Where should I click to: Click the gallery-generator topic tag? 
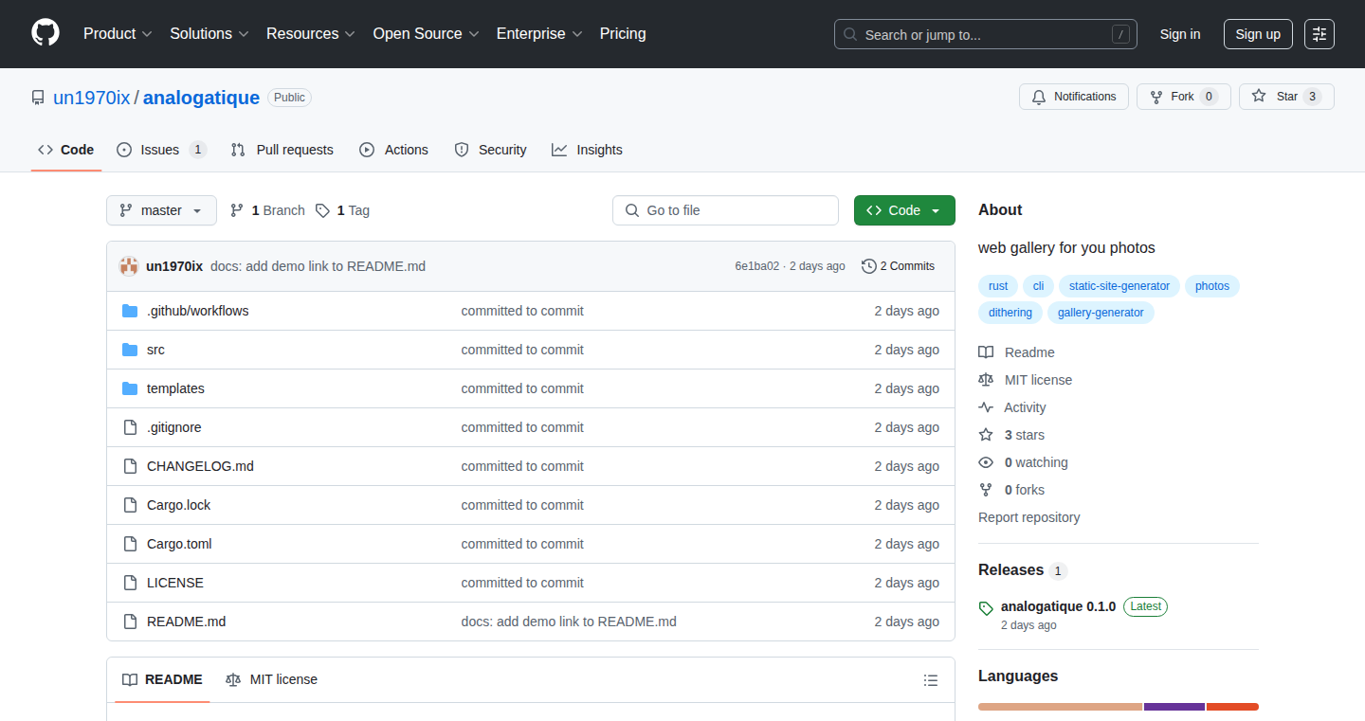coord(1101,313)
